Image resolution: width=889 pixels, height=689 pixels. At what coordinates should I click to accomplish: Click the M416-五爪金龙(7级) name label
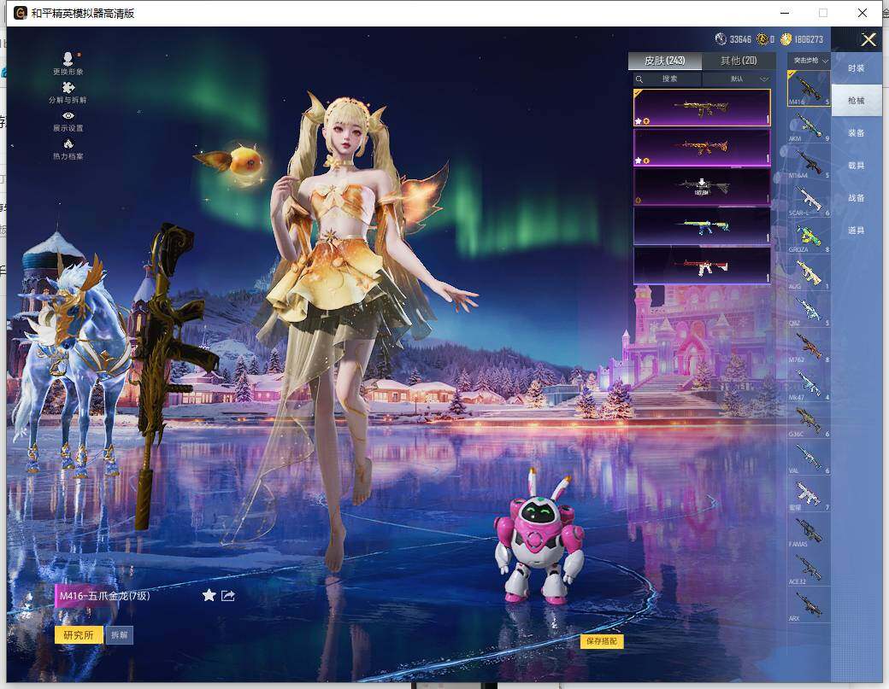104,596
